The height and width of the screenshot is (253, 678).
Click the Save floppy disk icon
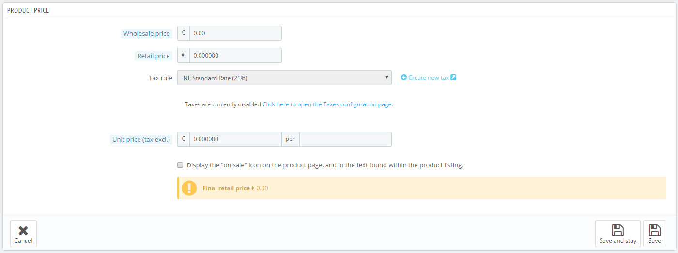(x=654, y=230)
